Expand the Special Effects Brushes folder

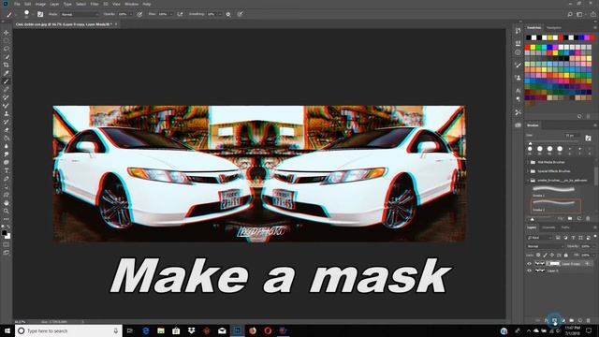(x=528, y=171)
